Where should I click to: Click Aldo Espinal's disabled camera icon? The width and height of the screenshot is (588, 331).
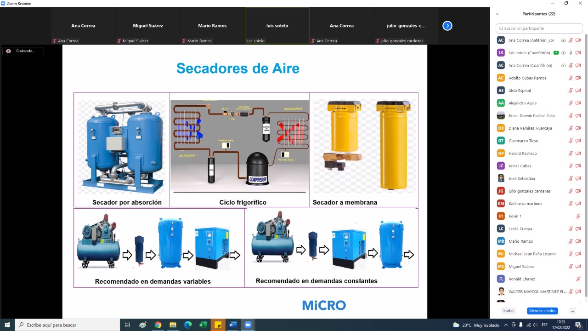578,91
